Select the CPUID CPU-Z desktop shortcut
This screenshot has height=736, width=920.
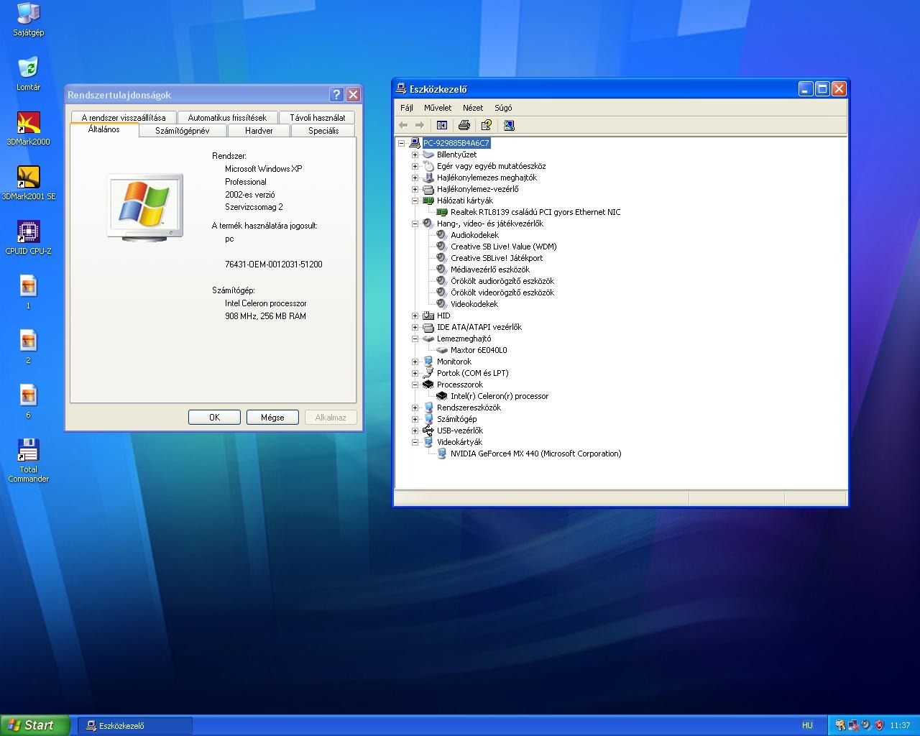point(28,238)
